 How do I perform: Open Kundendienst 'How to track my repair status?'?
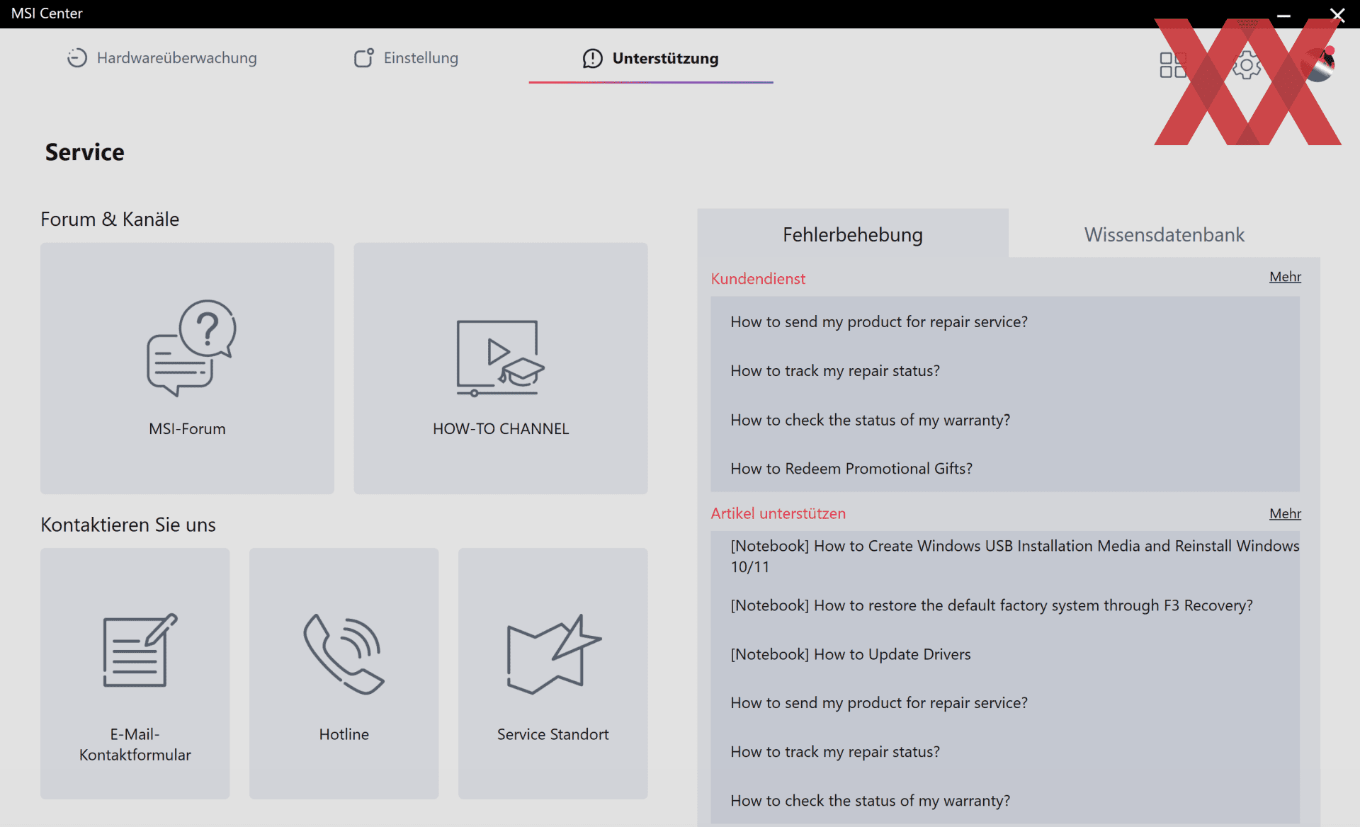coord(835,370)
